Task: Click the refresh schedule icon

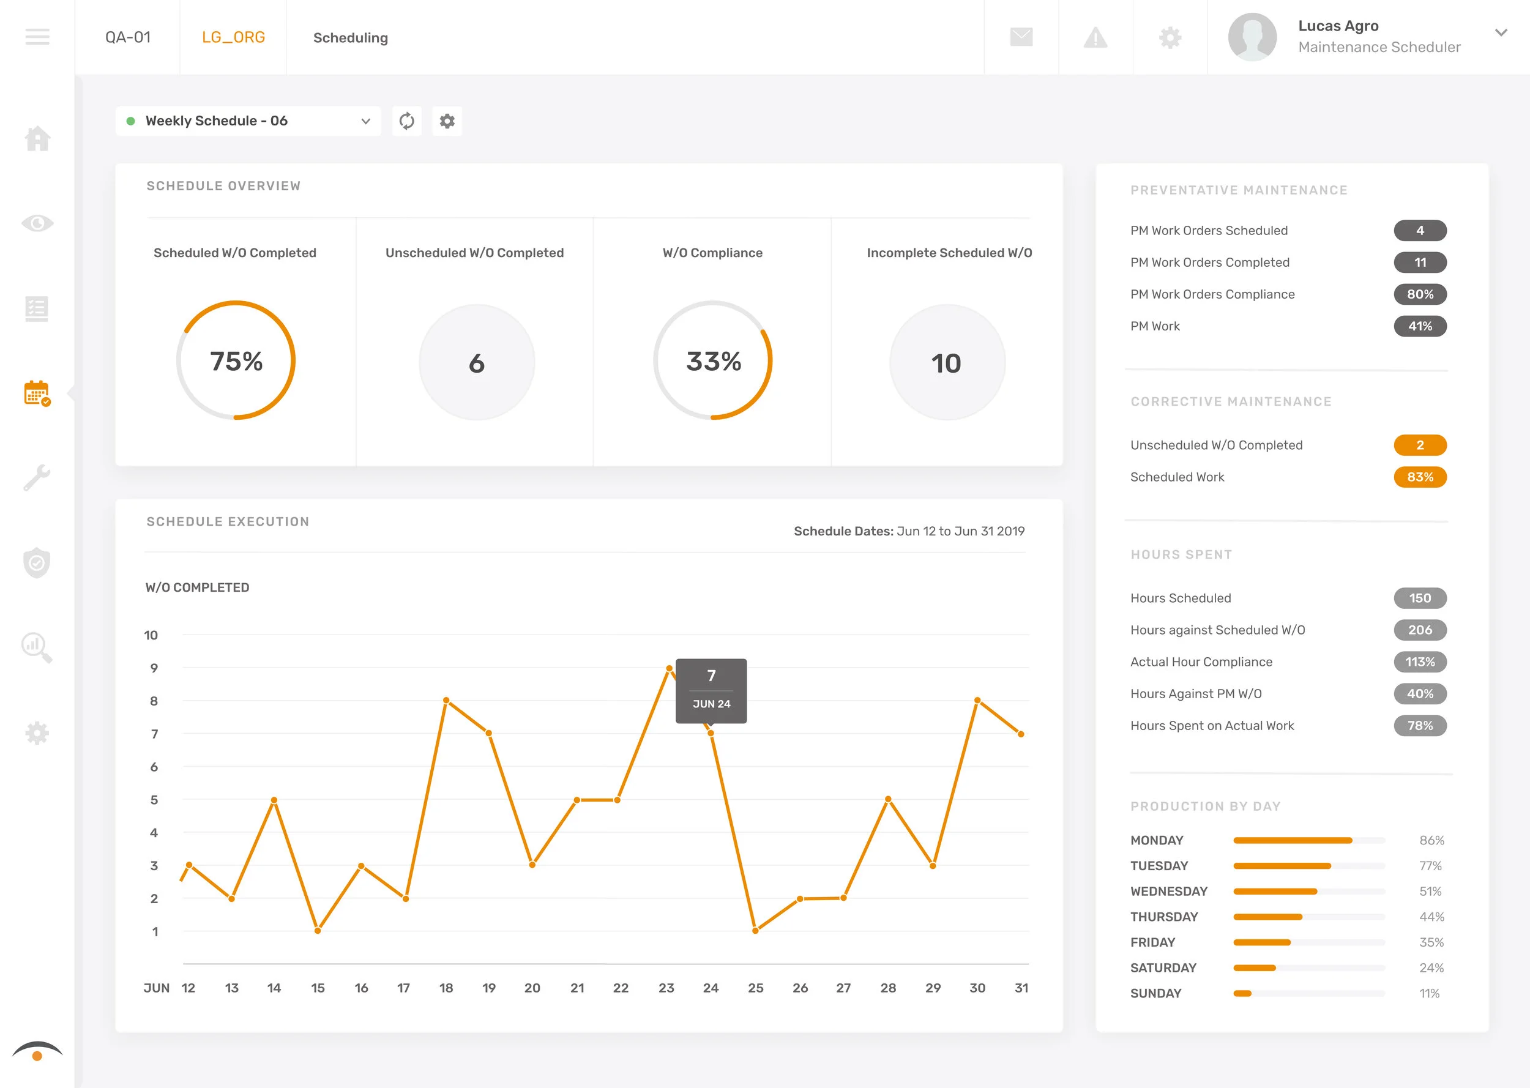Action: click(x=406, y=121)
